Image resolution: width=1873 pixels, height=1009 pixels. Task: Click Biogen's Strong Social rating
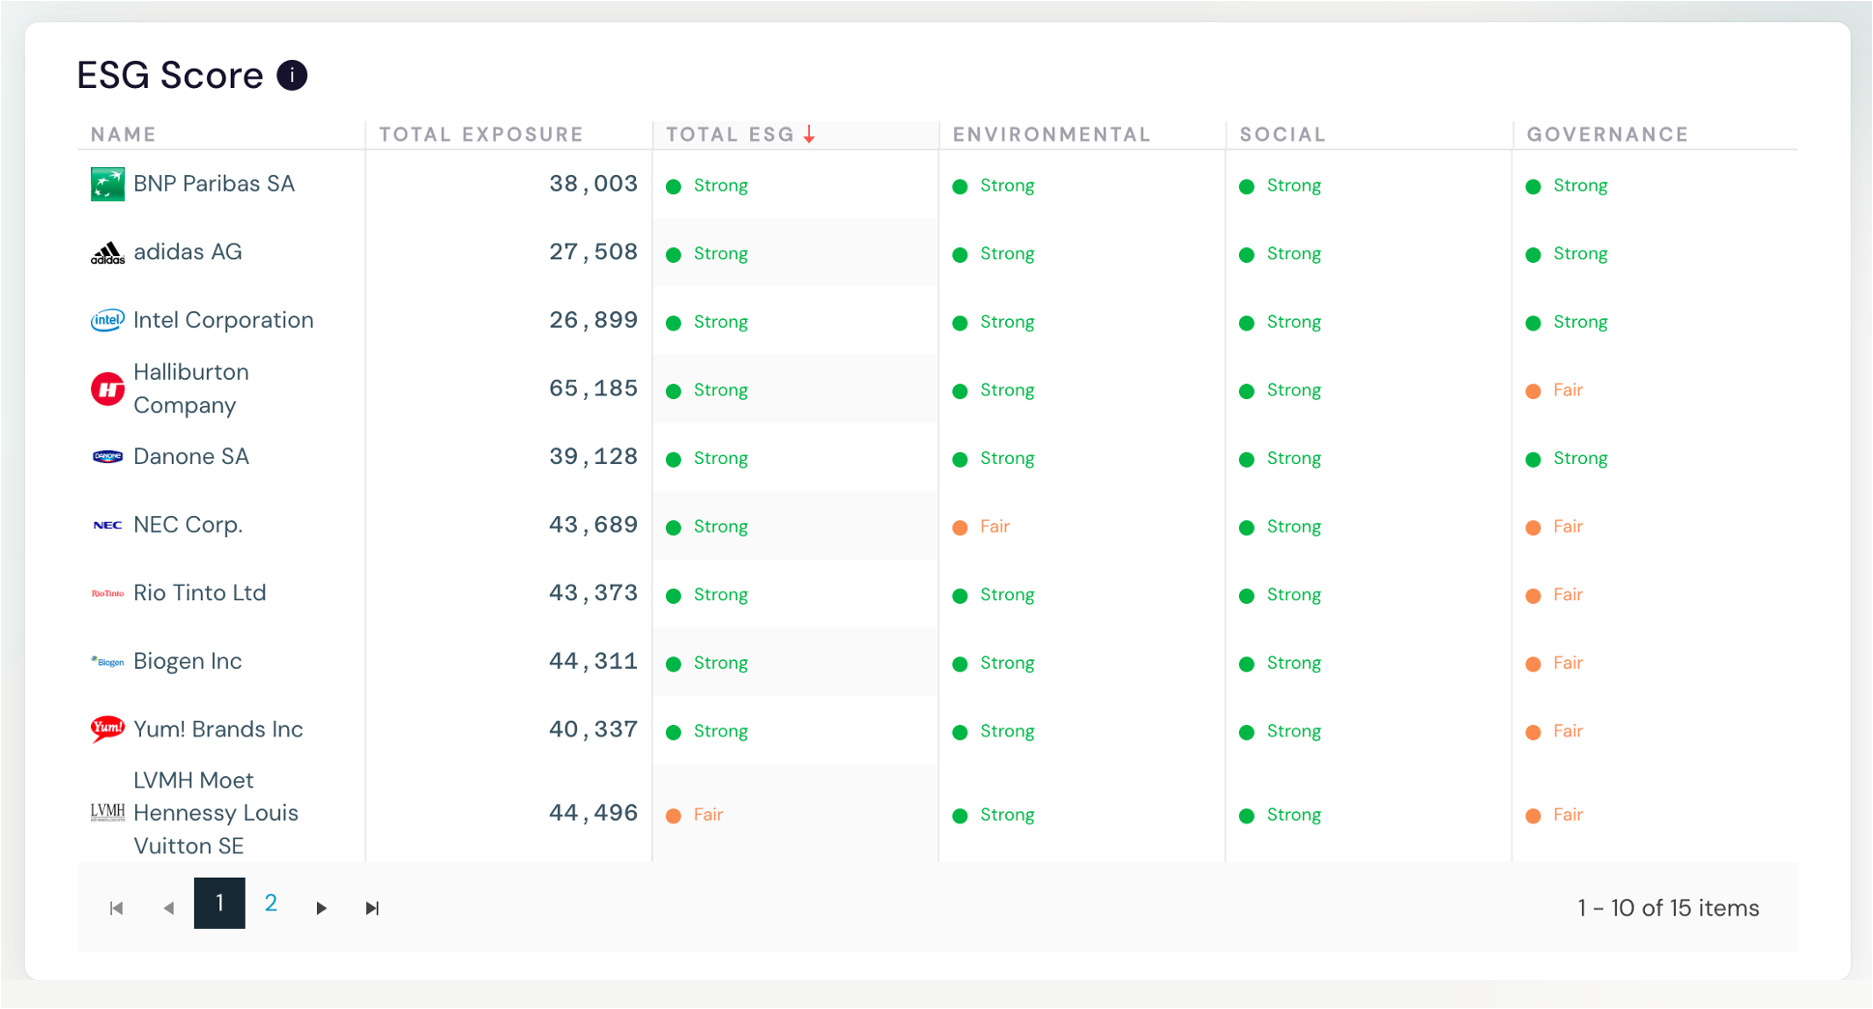(x=1281, y=663)
